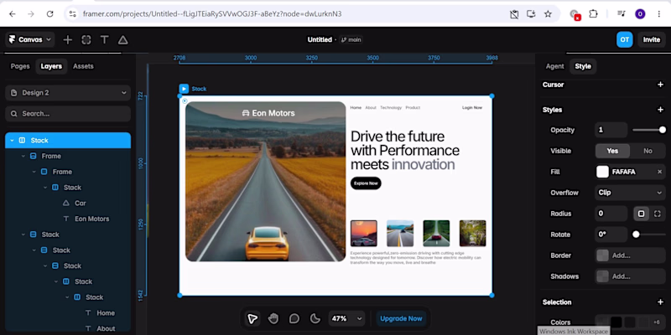
Task: Open the browser extensions puzzle icon
Action: pos(593,14)
